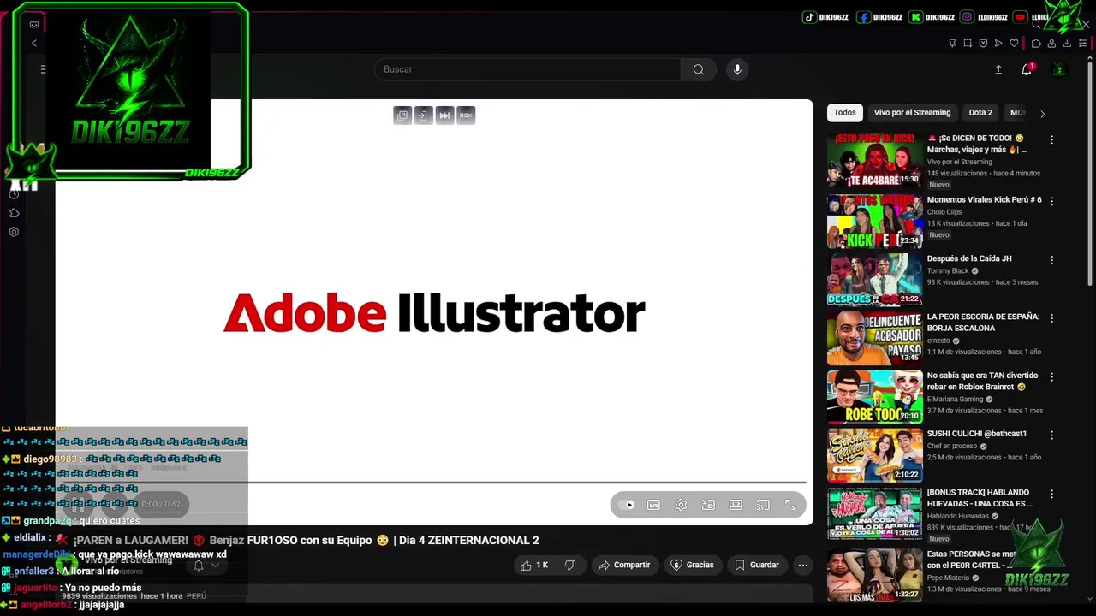Open Settings gear in browser sidebar
The height and width of the screenshot is (616, 1096).
(14, 232)
